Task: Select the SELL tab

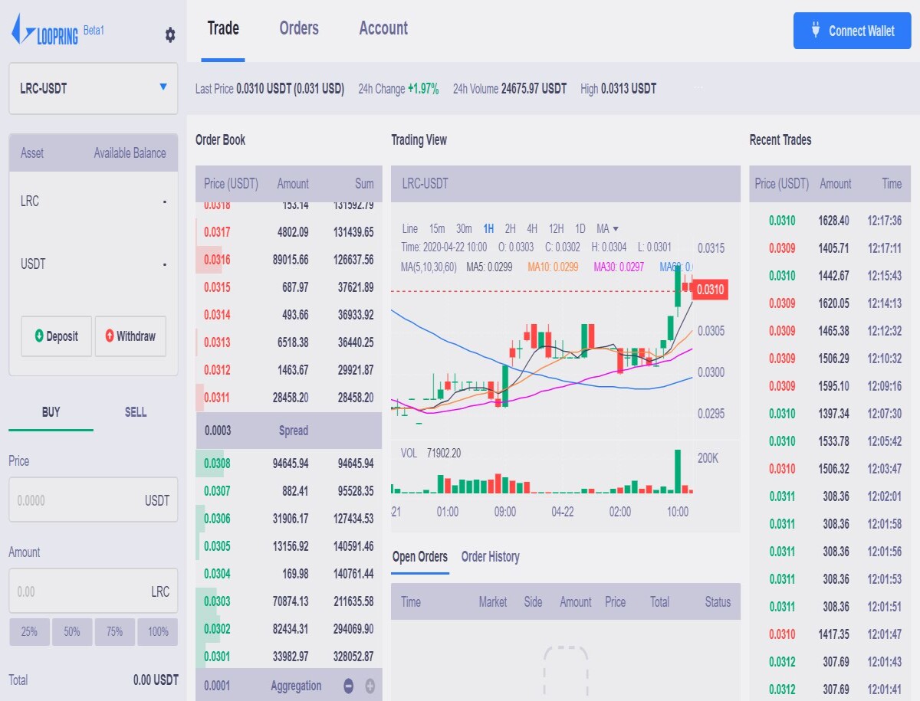Action: [x=136, y=412]
